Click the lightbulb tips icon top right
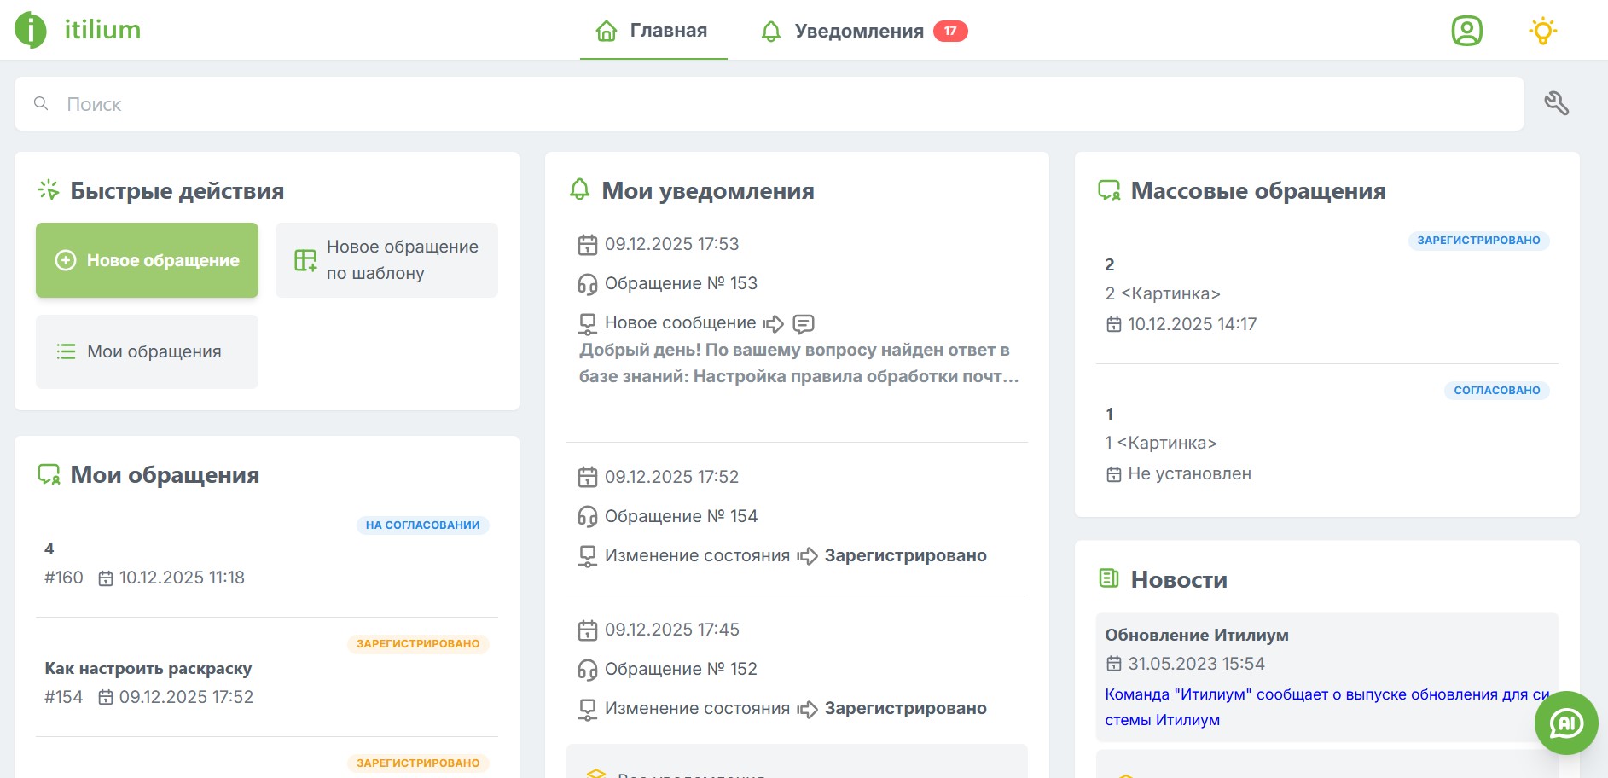 (1542, 31)
